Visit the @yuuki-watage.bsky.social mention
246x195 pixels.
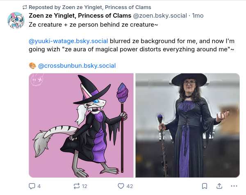[68, 41]
